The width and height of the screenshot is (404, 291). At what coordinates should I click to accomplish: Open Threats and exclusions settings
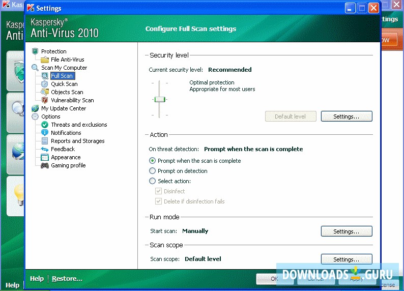[79, 125]
